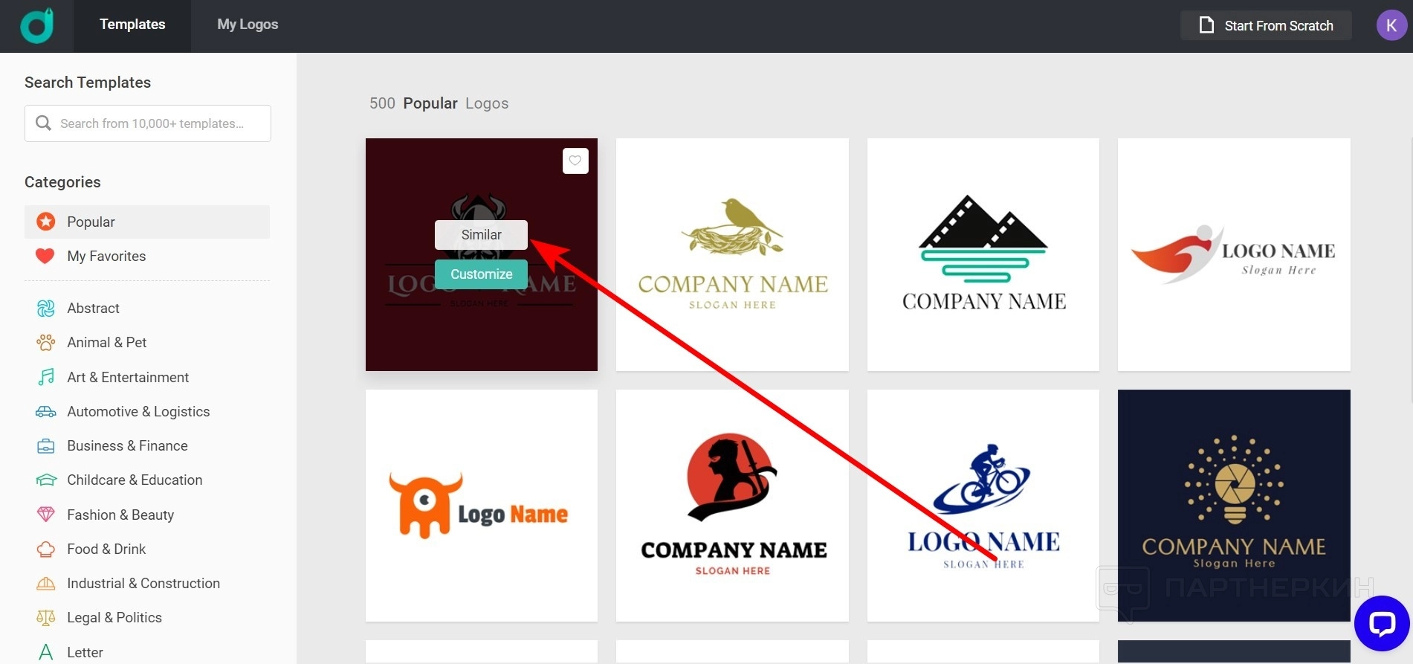Click the graduation cap Childcare & Education icon
Screen dimensions: 1413x664
[45, 480]
